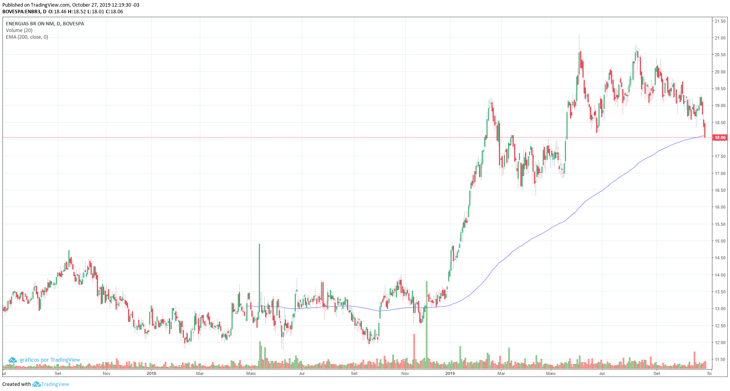730x391 pixels.
Task: Click the 2019 year label on time axis
Action: 450,373
